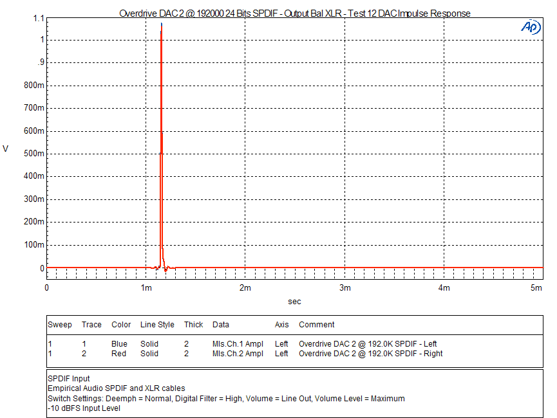Select the 'Comment' column header
This screenshot has width=557, height=418.
coord(317,325)
